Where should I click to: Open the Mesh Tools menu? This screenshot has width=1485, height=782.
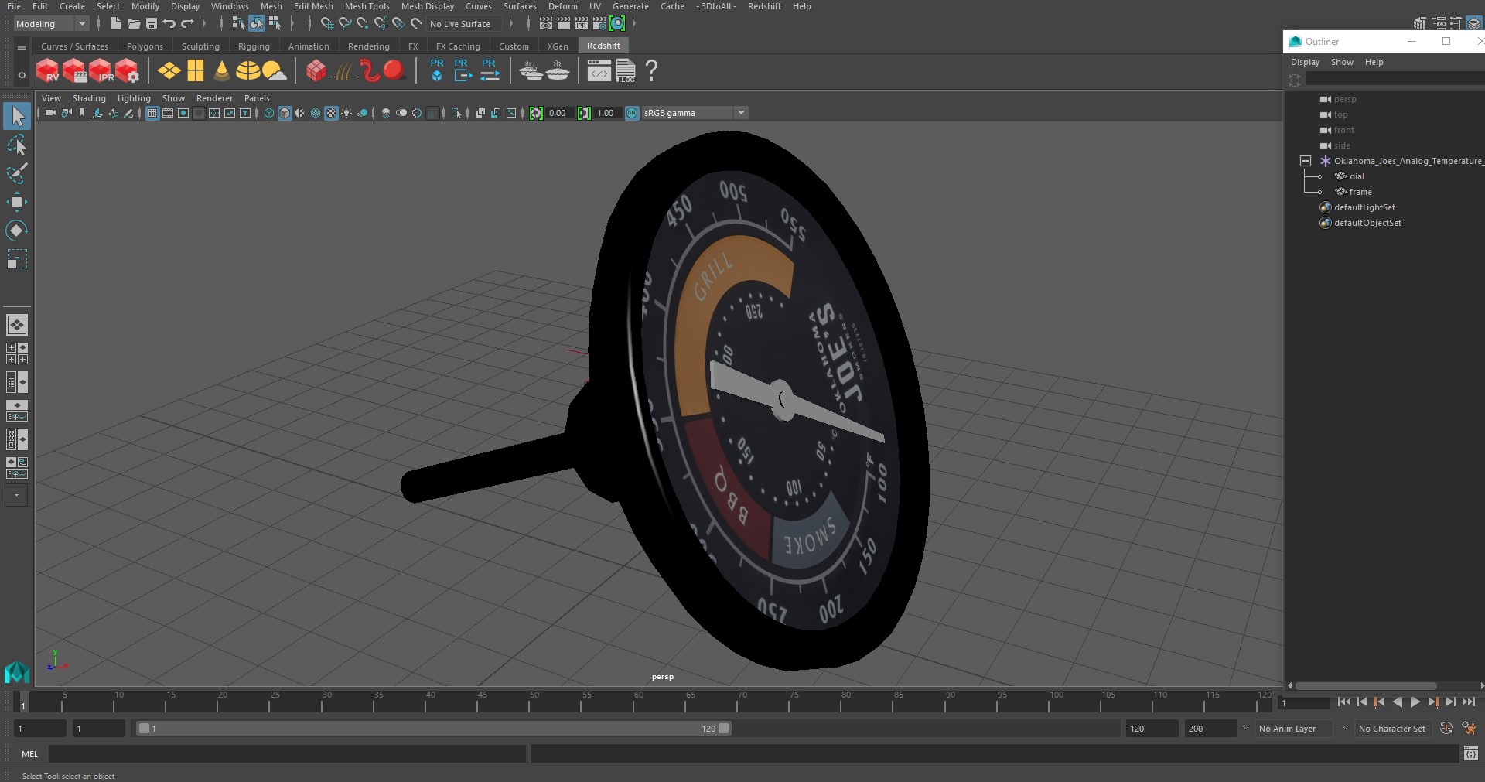coord(367,6)
